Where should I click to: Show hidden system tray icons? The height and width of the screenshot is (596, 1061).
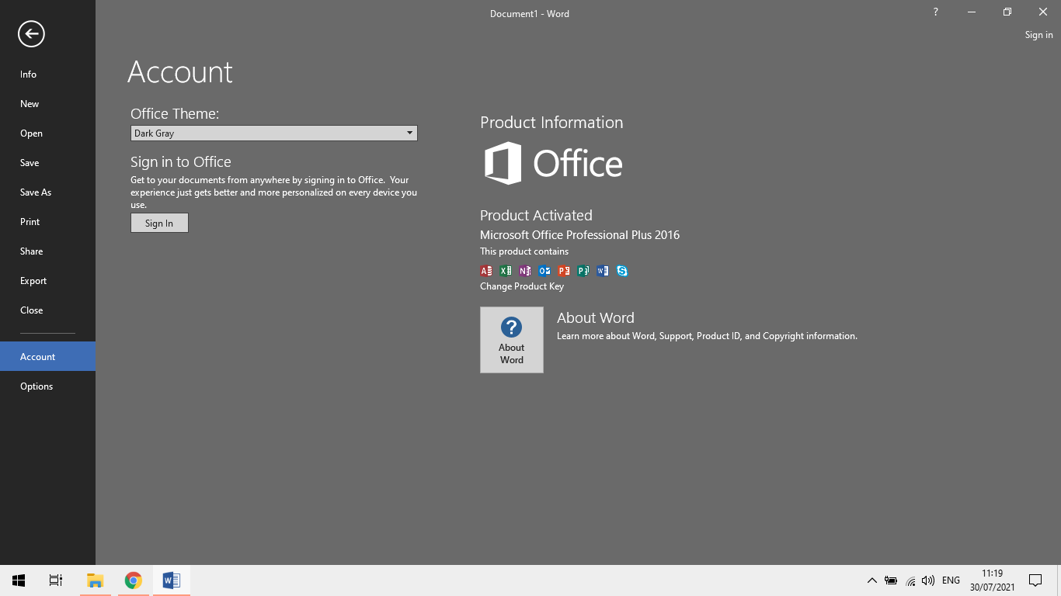coord(871,580)
